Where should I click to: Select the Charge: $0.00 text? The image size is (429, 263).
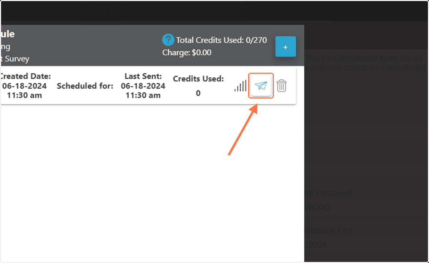tap(187, 53)
